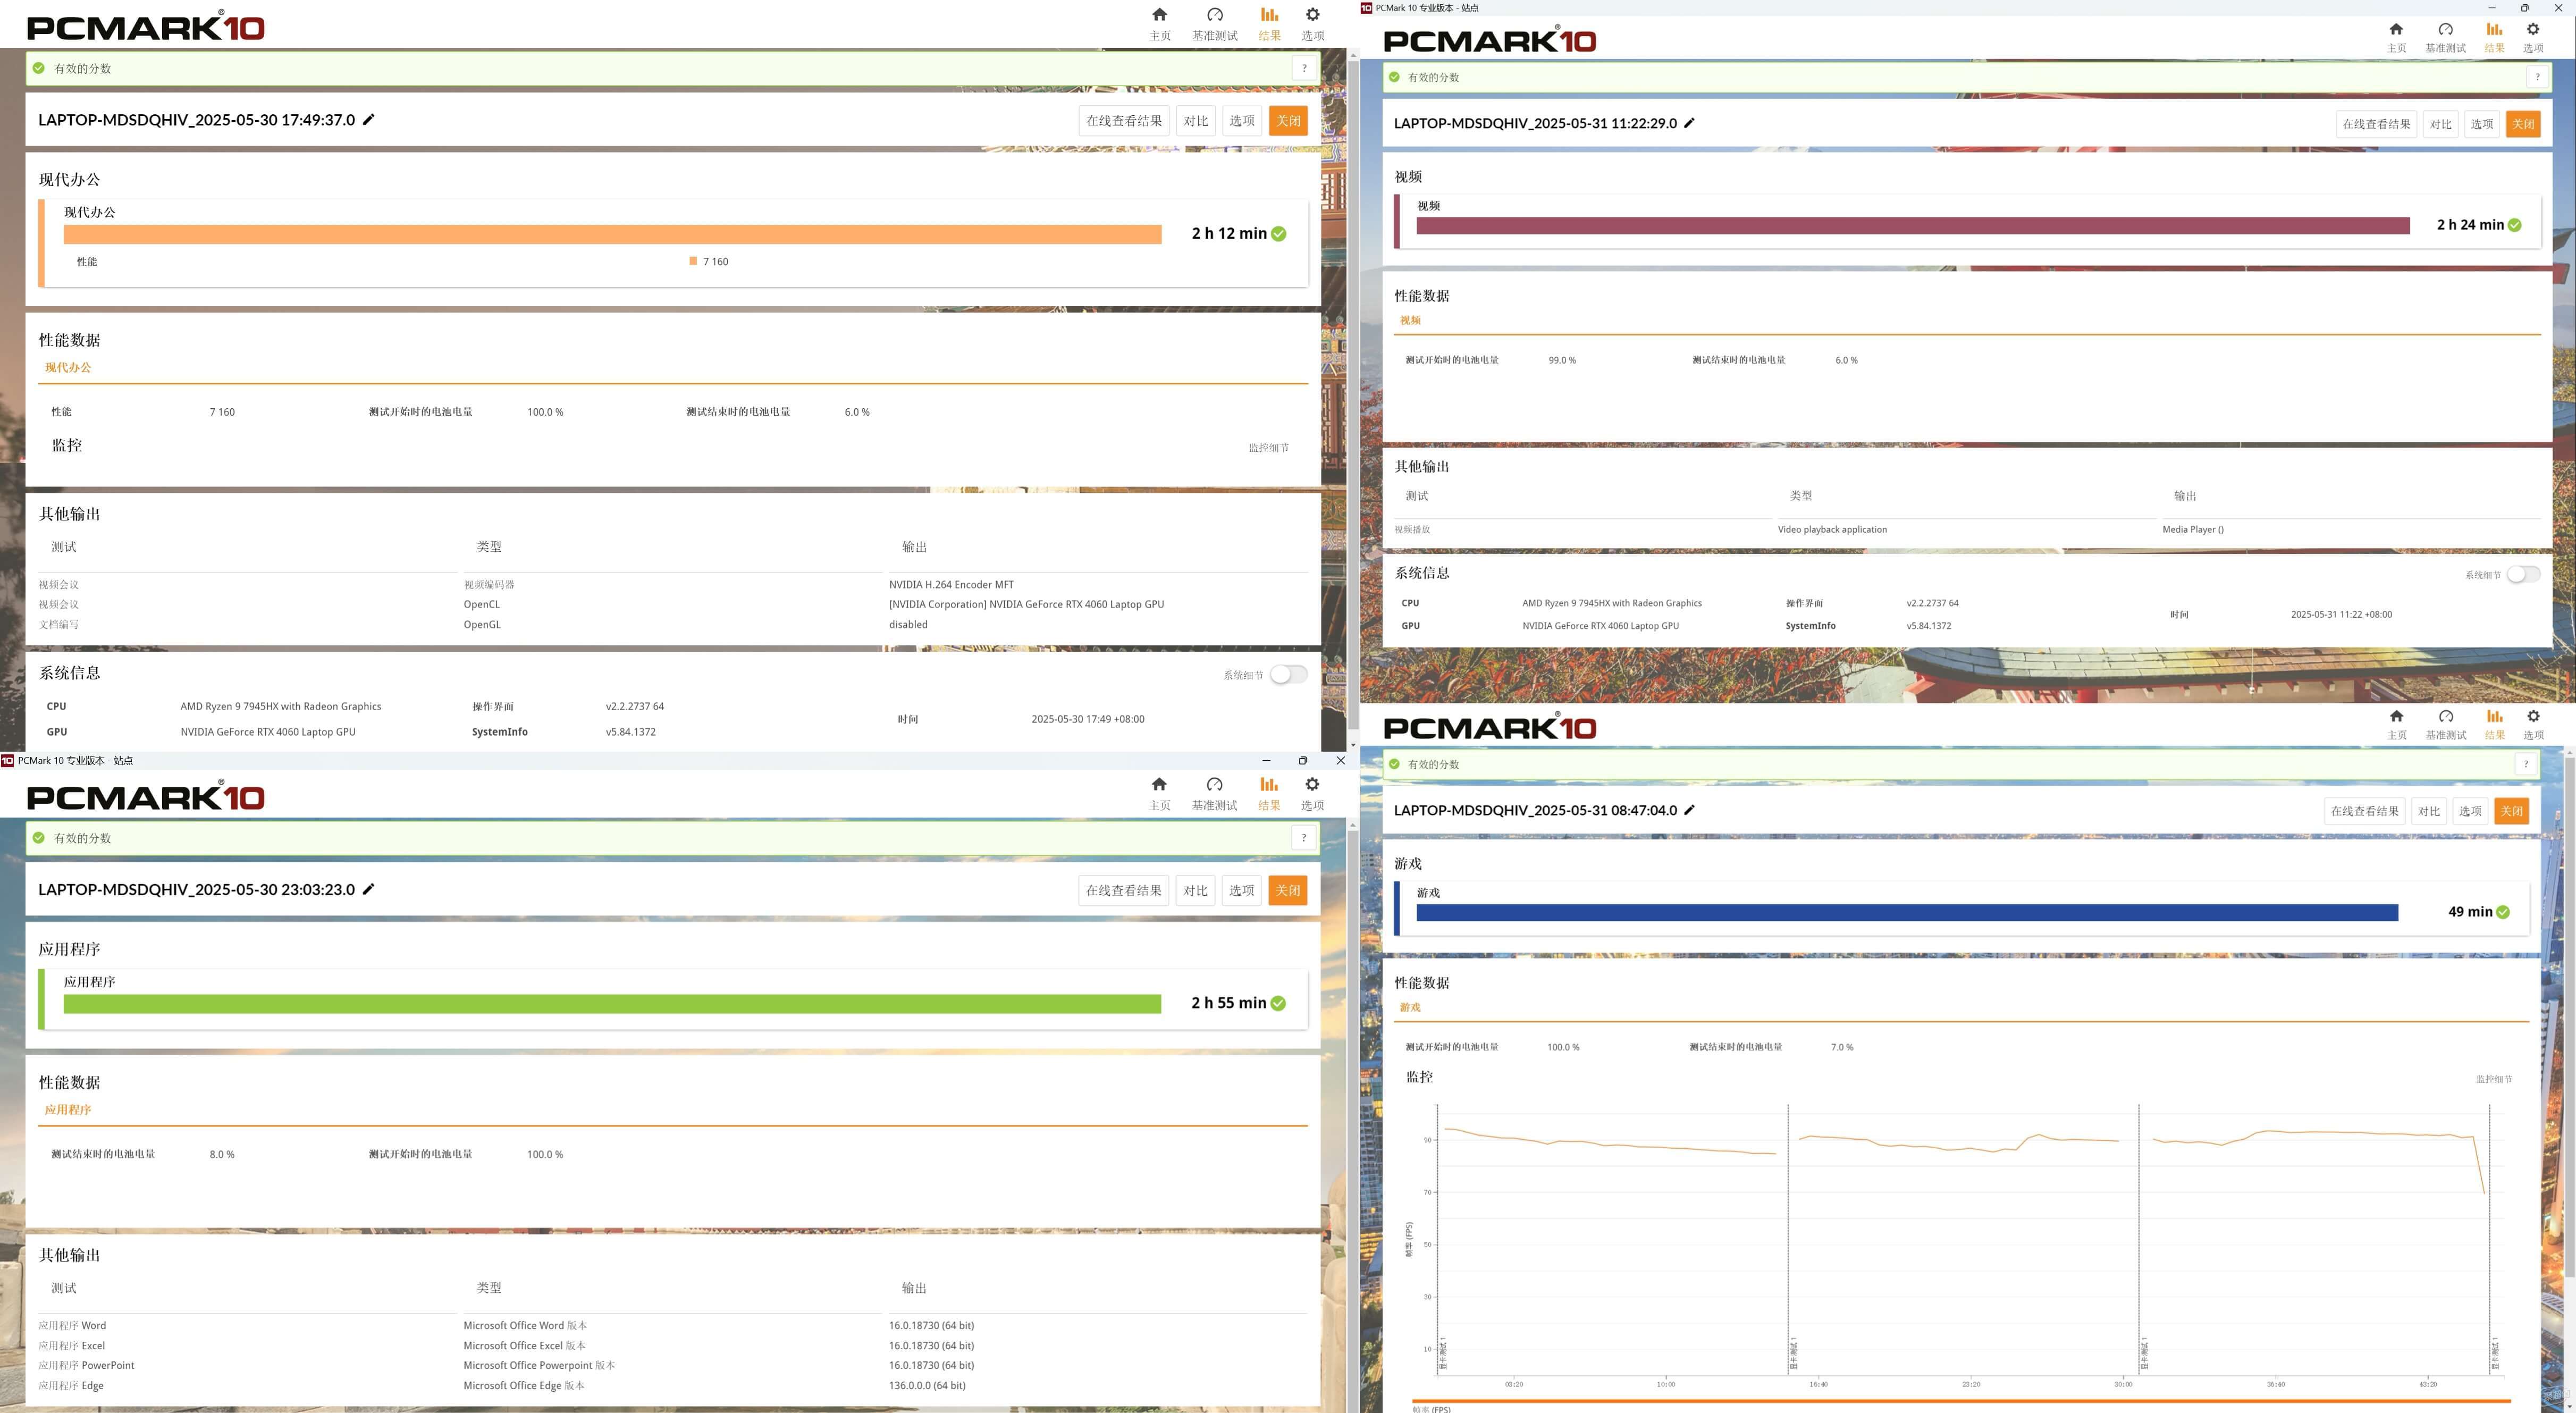The image size is (2576, 1413).
Task: Open 基准测试 in the 游戏 result window
Action: click(x=2445, y=724)
